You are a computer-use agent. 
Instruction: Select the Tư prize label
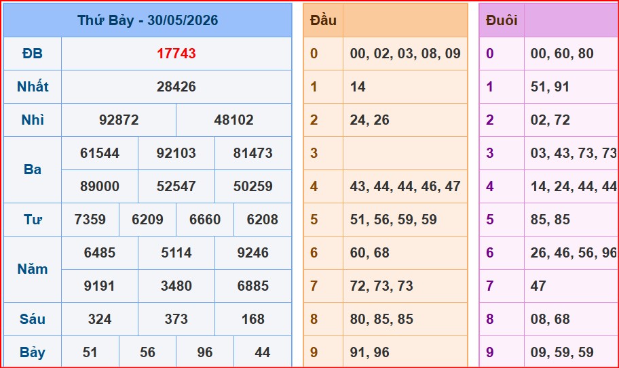click(x=33, y=219)
